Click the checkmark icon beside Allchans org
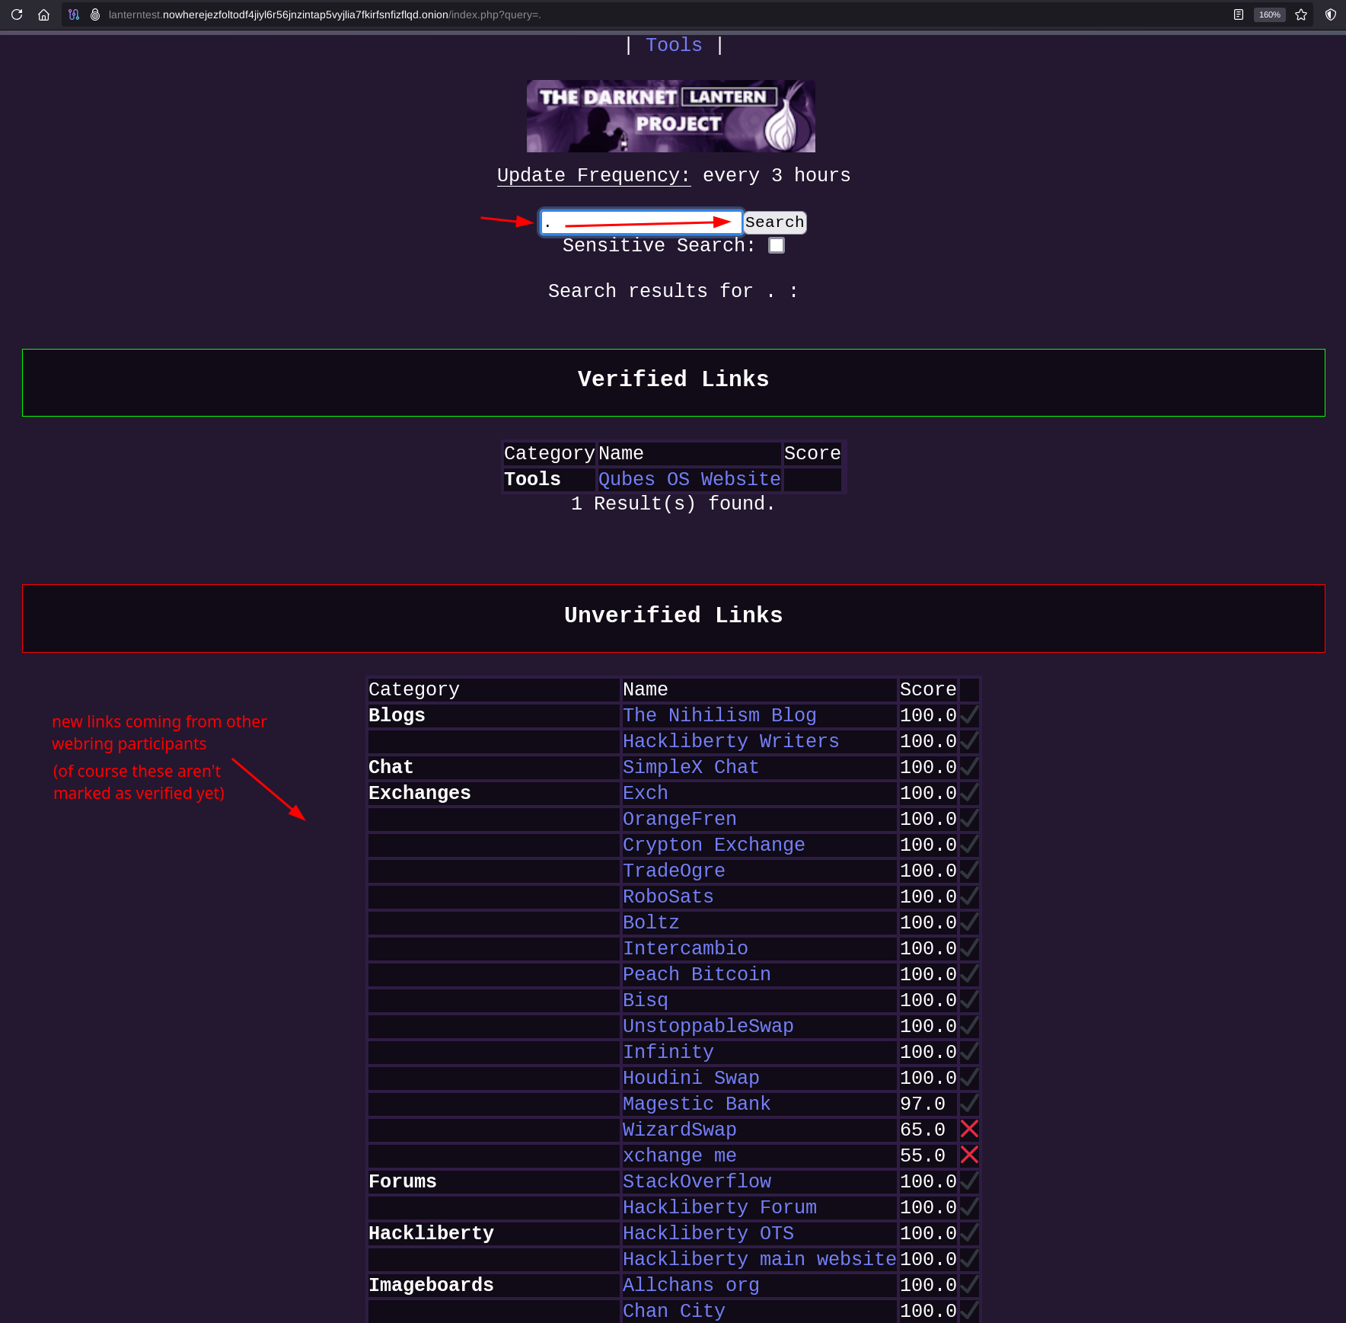 [969, 1284]
